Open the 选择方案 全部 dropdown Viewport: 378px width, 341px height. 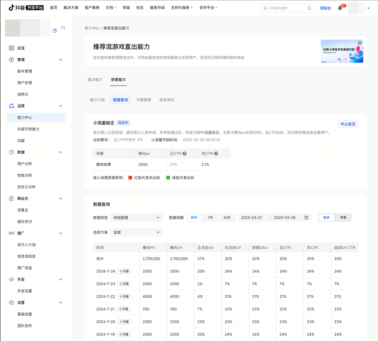coord(136,232)
